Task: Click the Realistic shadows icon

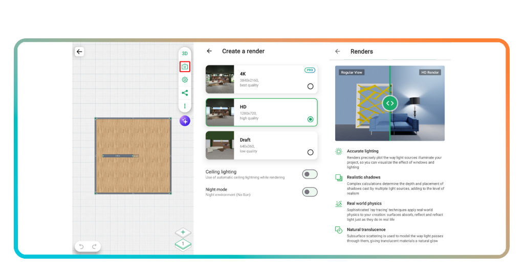Action: pos(339,178)
